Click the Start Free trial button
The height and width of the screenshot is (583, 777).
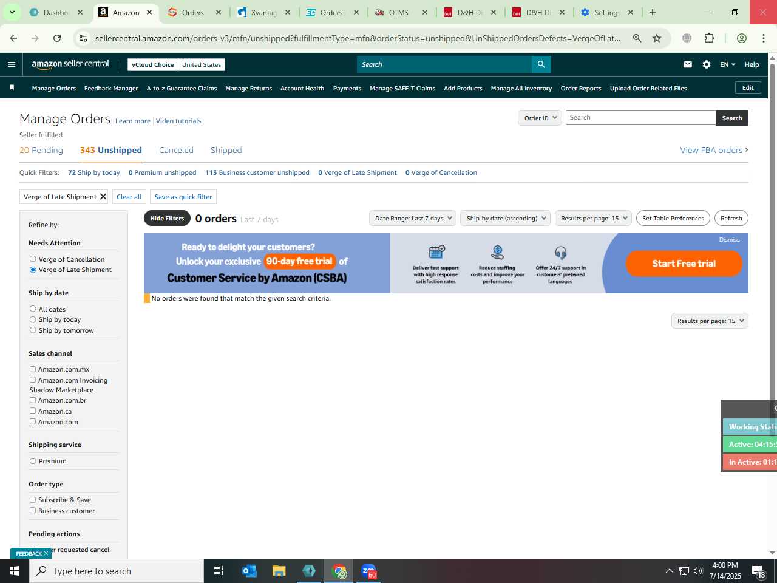pos(684,264)
